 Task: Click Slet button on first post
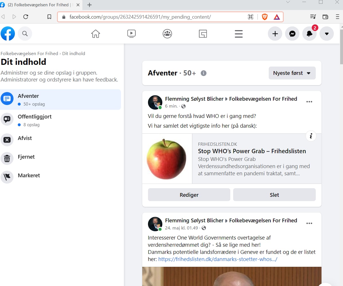pos(274,195)
